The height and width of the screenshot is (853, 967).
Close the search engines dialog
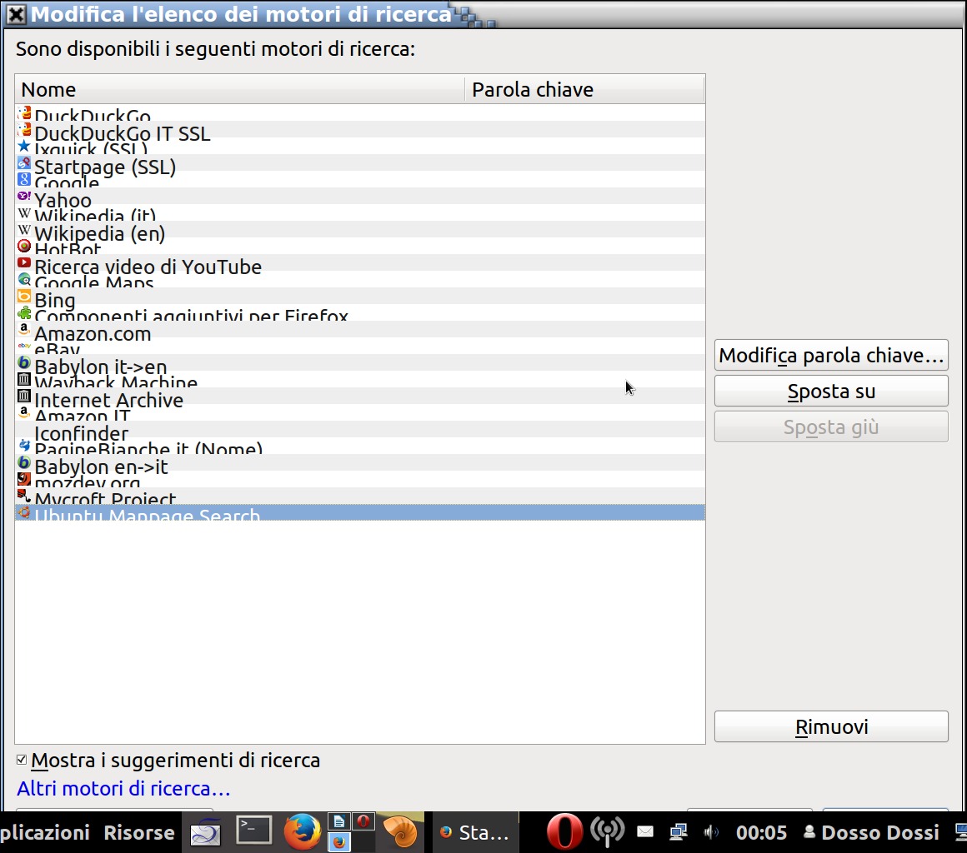(16, 13)
